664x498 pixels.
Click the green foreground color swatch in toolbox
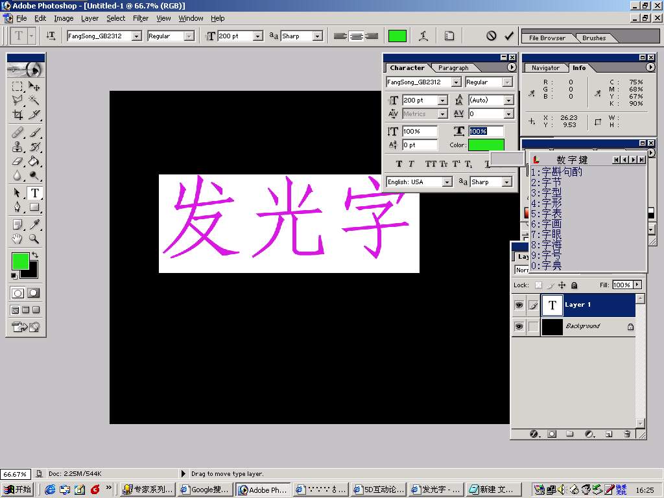20,261
